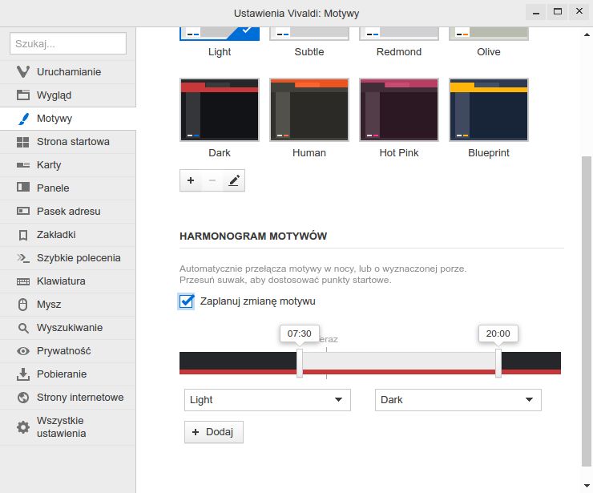
Task: Open Wygląd settings section
Action: pyautogui.click(x=68, y=95)
